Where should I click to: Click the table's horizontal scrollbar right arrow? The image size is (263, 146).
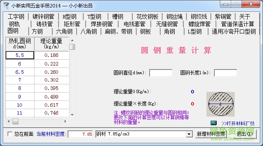[66, 121]
